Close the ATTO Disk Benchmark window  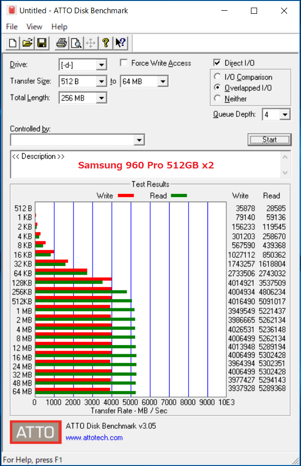pos(284,11)
